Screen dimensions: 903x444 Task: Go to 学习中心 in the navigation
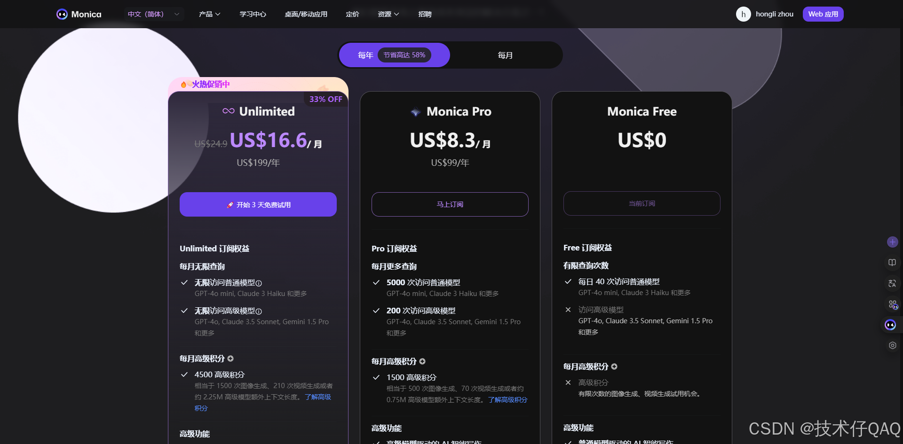[253, 14]
